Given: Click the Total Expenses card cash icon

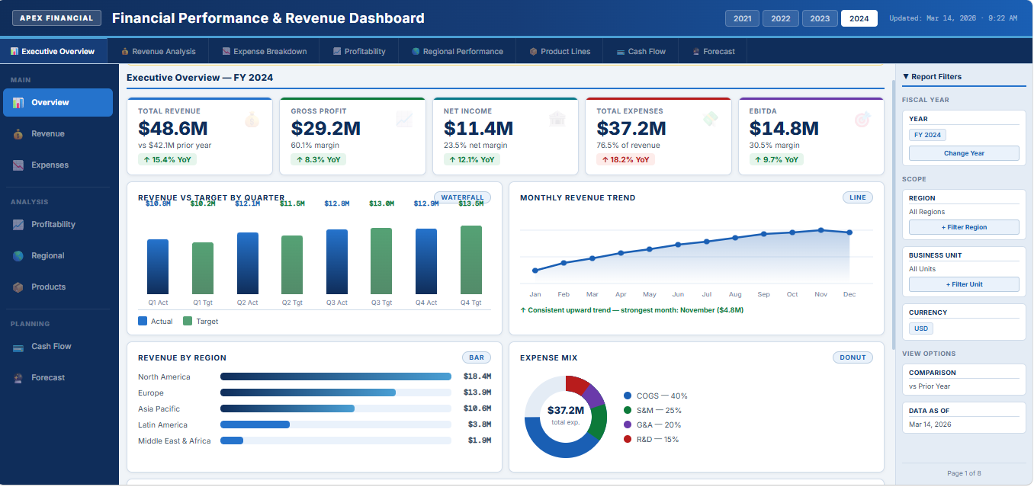Looking at the screenshot, I should click(x=711, y=120).
